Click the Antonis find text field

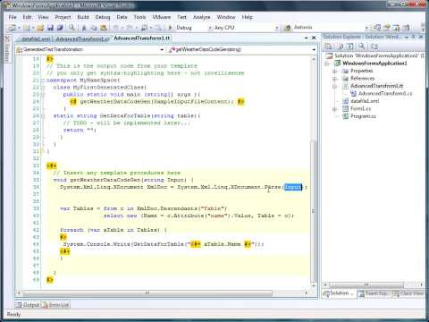328,28
